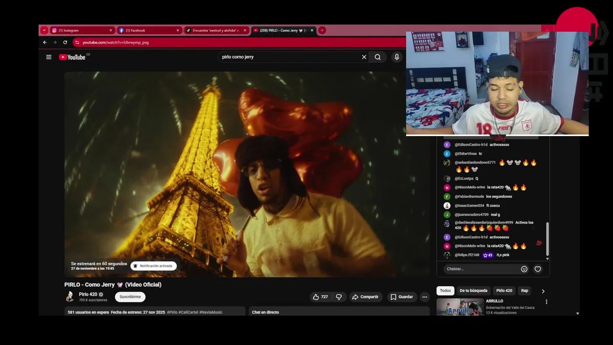This screenshot has width=613, height=345.
Task: Type in the Chatear chat field
Action: point(481,269)
